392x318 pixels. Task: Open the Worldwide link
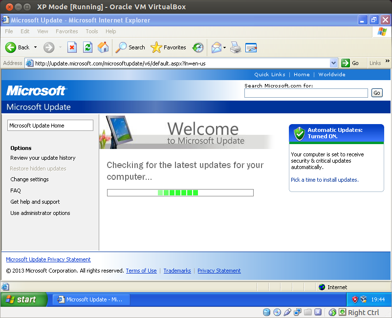(332, 74)
